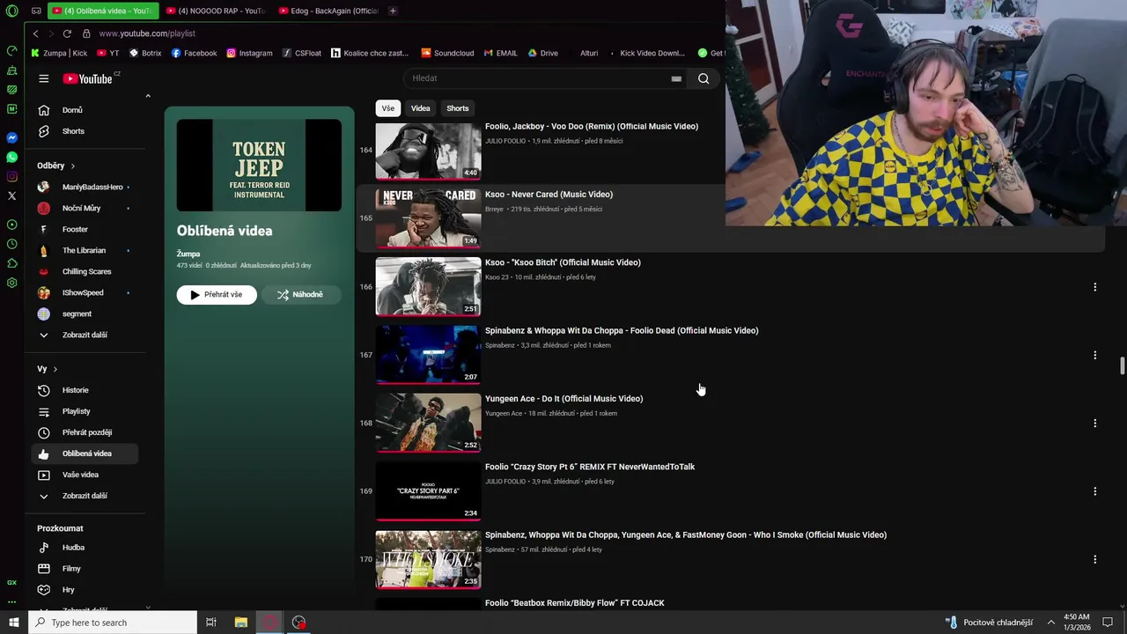1127x634 pixels.
Task: Open settings gear in Opera sidebar
Action: tap(11, 283)
